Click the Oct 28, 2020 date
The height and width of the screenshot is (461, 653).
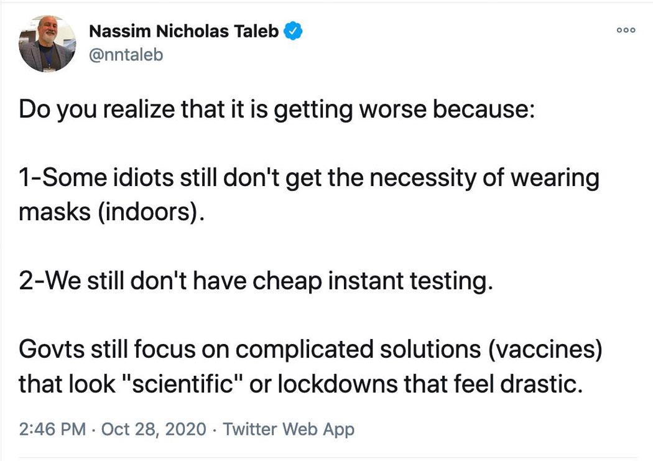(x=154, y=429)
